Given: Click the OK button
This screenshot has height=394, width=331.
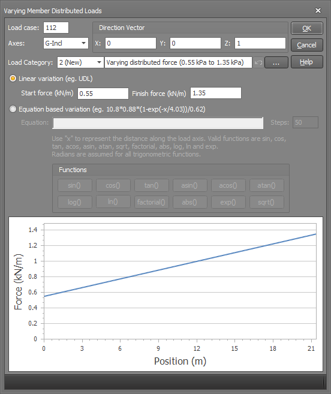Looking at the screenshot, I should 306,28.
